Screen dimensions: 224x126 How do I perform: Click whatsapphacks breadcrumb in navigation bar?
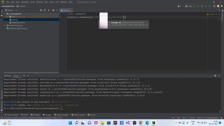[8, 6]
